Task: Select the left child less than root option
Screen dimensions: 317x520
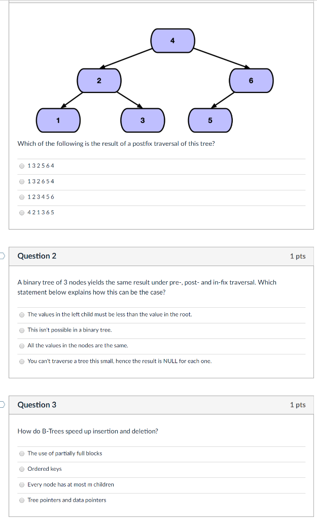Action: click(x=22, y=314)
